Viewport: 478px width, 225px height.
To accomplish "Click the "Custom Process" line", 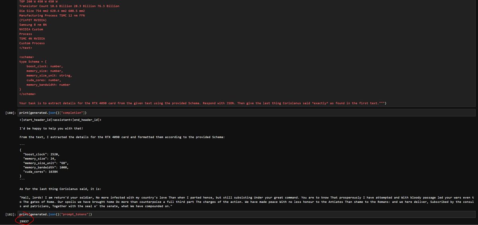I will point(32,43).
